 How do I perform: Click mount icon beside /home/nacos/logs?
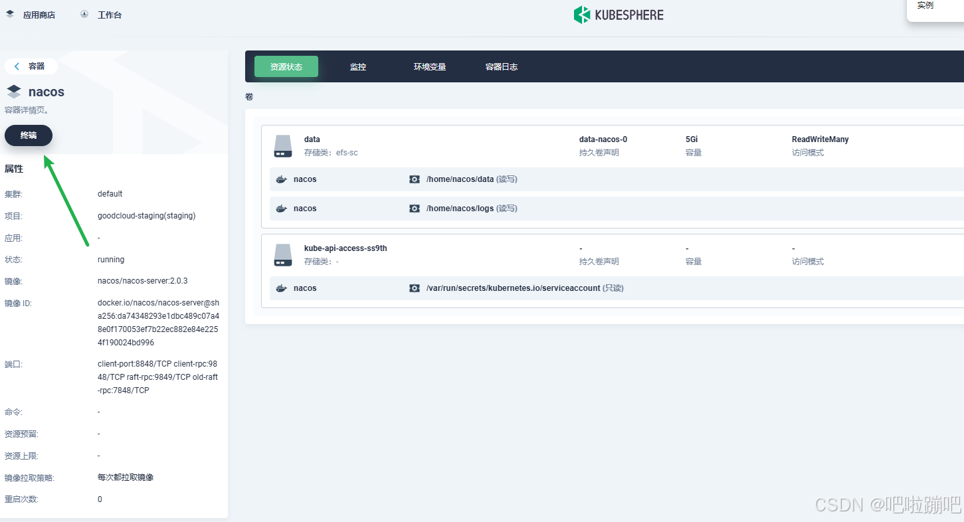pyautogui.click(x=415, y=209)
